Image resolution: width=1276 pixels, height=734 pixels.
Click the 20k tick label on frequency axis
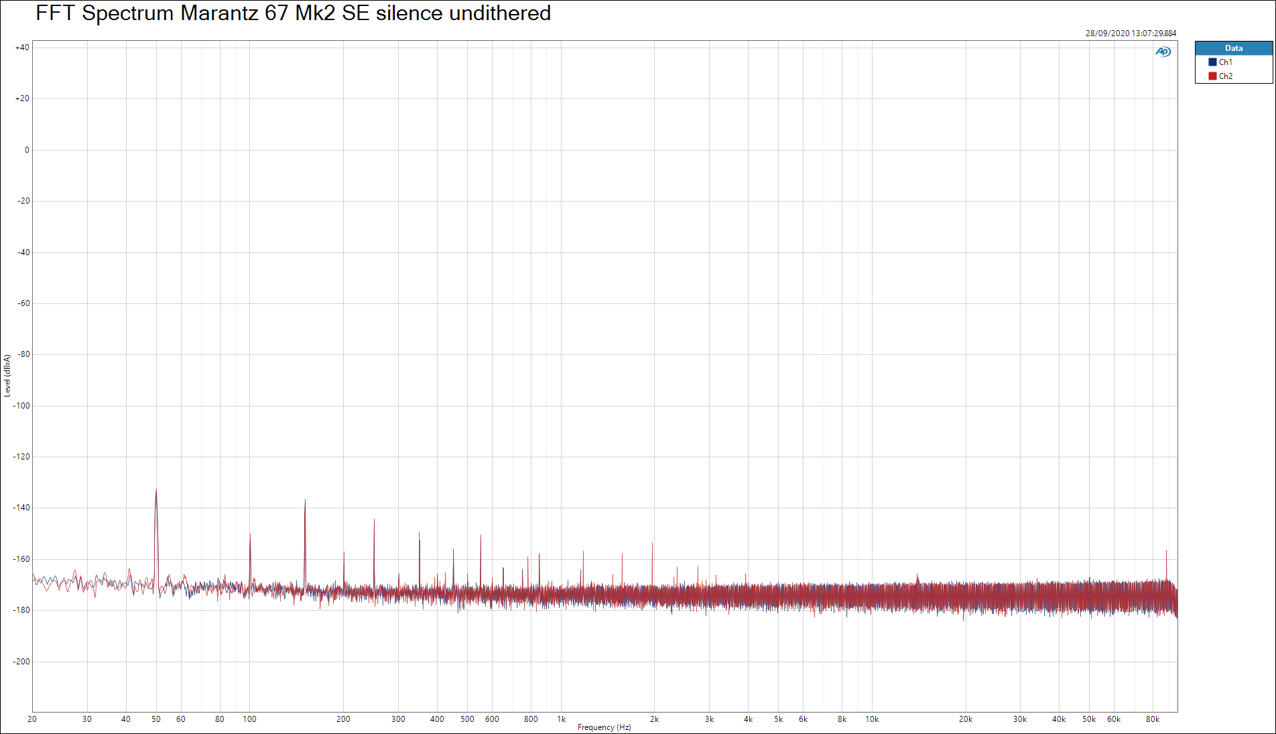(x=965, y=719)
